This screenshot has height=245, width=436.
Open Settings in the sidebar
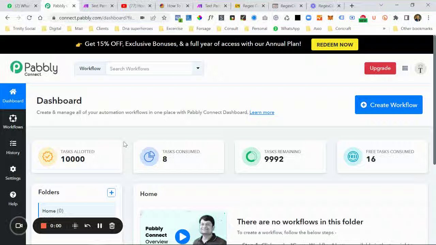coord(13,173)
